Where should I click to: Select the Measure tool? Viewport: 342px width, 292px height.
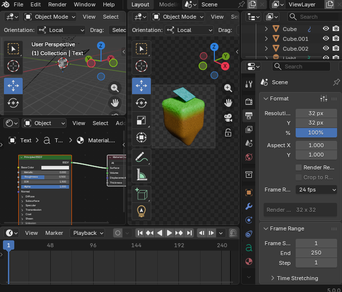pos(141,174)
